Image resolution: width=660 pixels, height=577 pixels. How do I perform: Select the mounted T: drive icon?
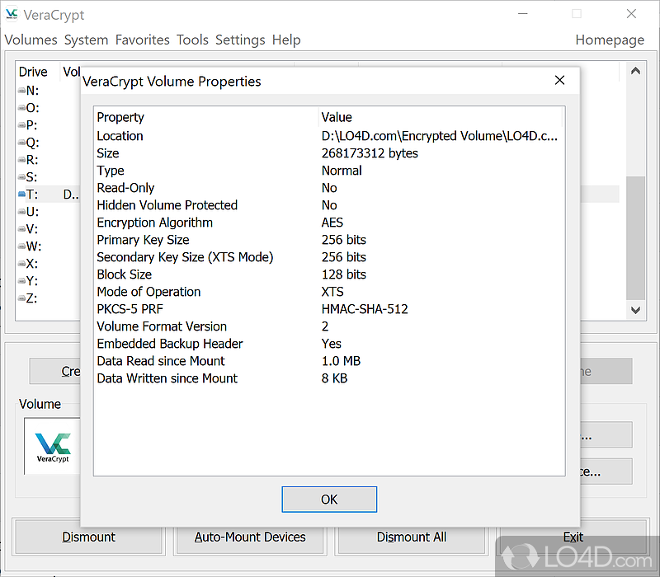[x=21, y=195]
